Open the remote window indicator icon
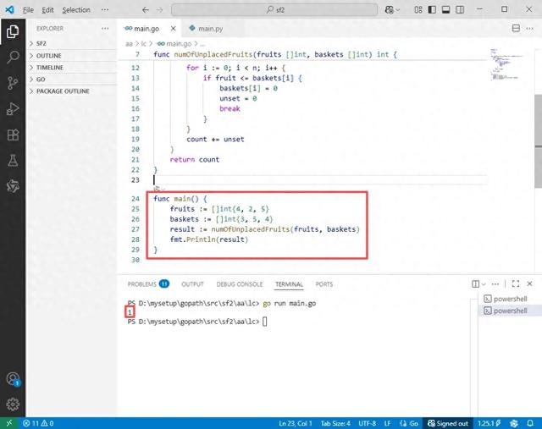The image size is (542, 429). (x=9, y=423)
